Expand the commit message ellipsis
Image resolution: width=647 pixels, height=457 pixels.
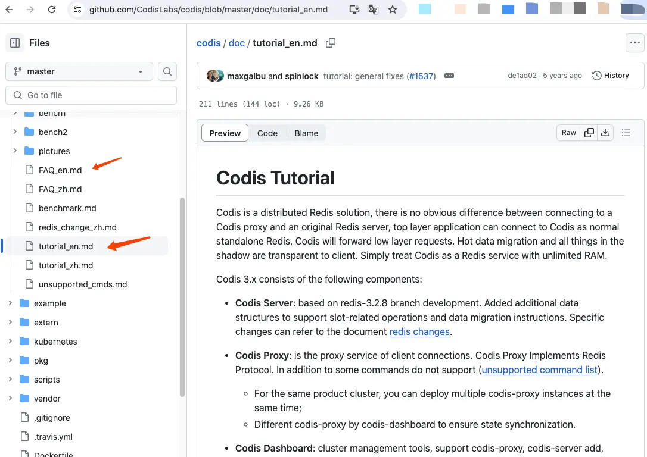click(449, 76)
